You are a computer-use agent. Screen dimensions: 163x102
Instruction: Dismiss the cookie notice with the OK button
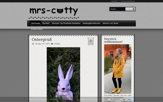click(x=131, y=99)
